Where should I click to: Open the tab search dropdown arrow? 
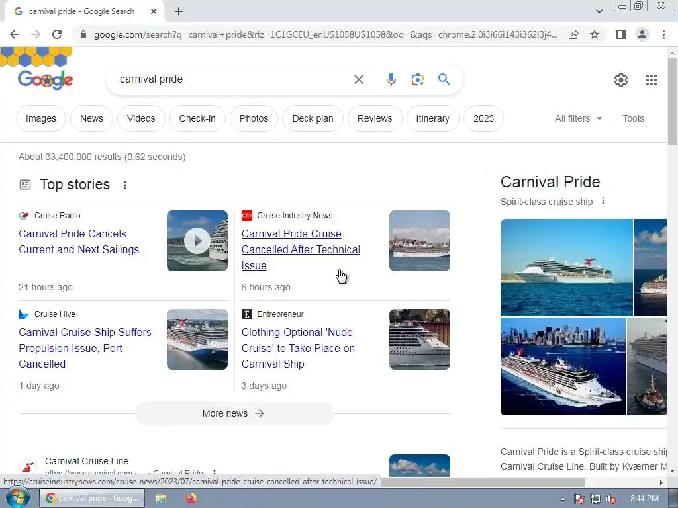coord(599,11)
